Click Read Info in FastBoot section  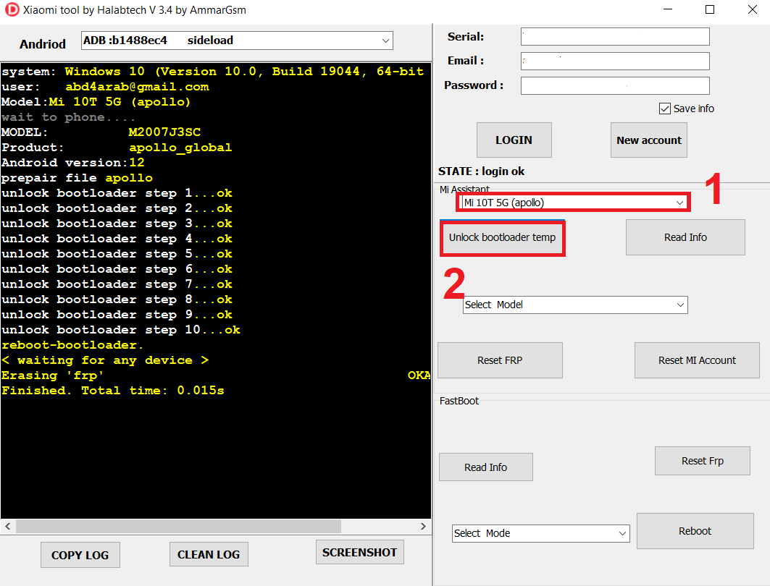pyautogui.click(x=485, y=467)
